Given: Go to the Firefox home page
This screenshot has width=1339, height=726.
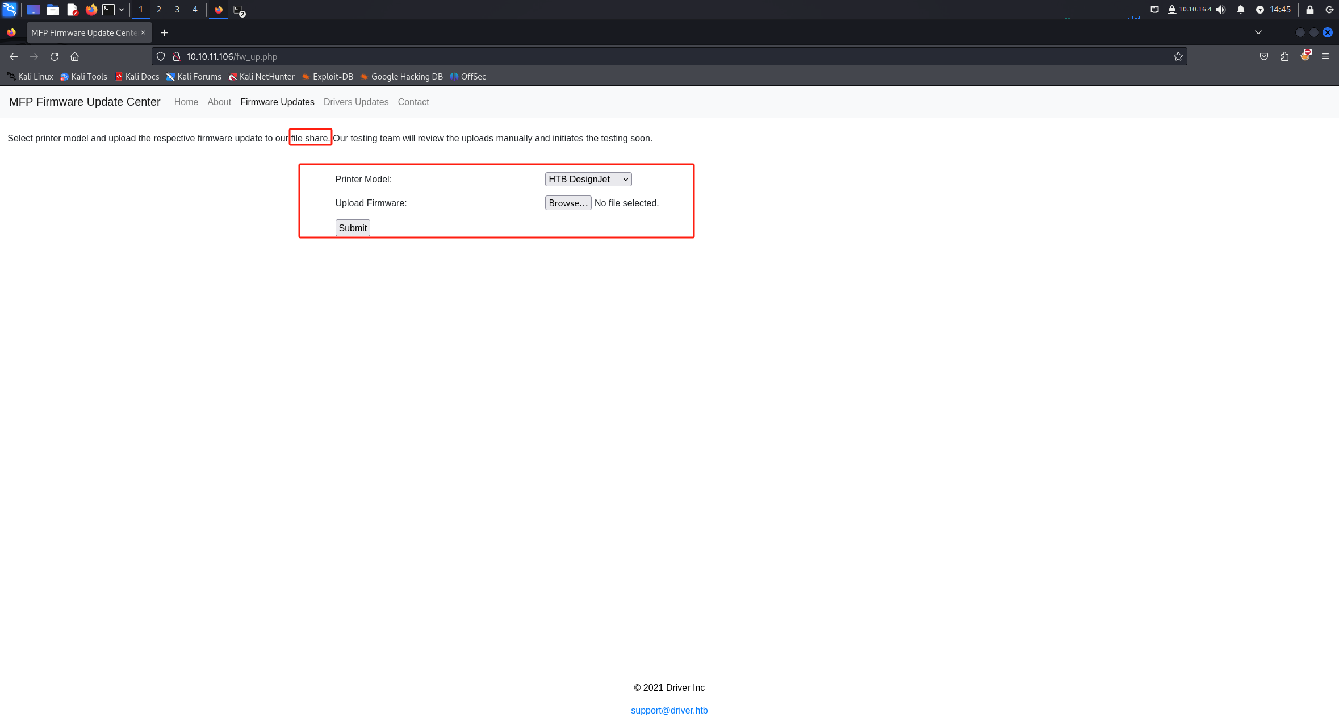Looking at the screenshot, I should point(74,56).
